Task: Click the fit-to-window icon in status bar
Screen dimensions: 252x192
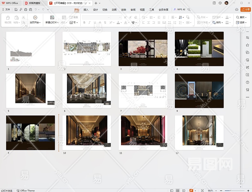Action: coord(202,190)
